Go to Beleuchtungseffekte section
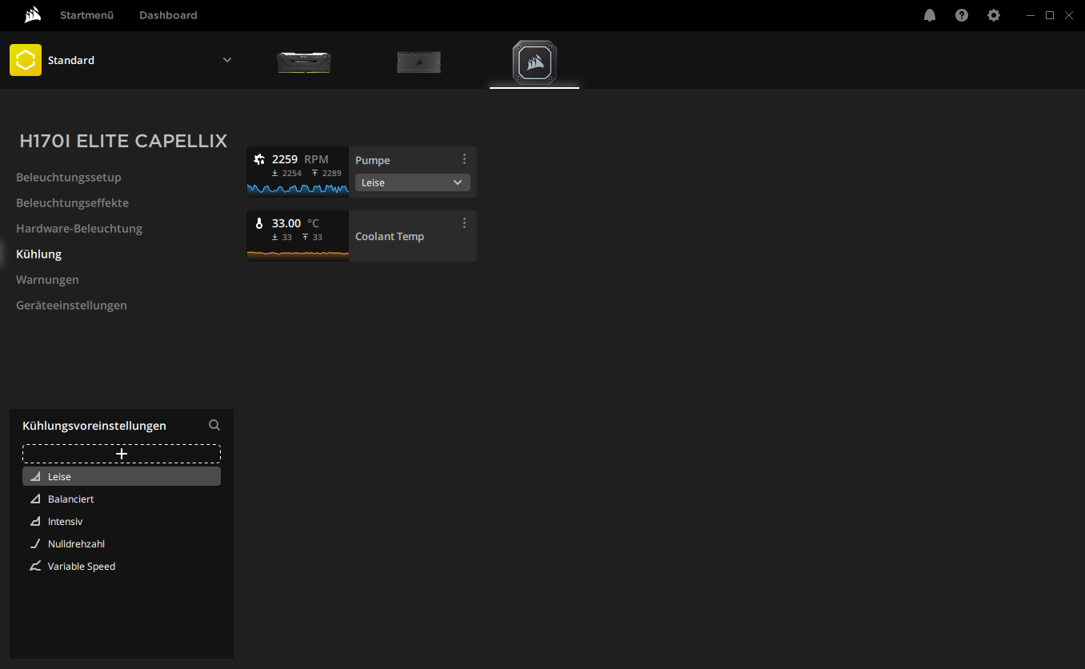The width and height of the screenshot is (1085, 669). (x=72, y=202)
